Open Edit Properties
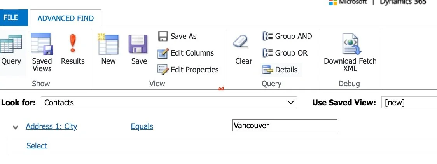The height and width of the screenshot is (164, 437). [x=188, y=70]
